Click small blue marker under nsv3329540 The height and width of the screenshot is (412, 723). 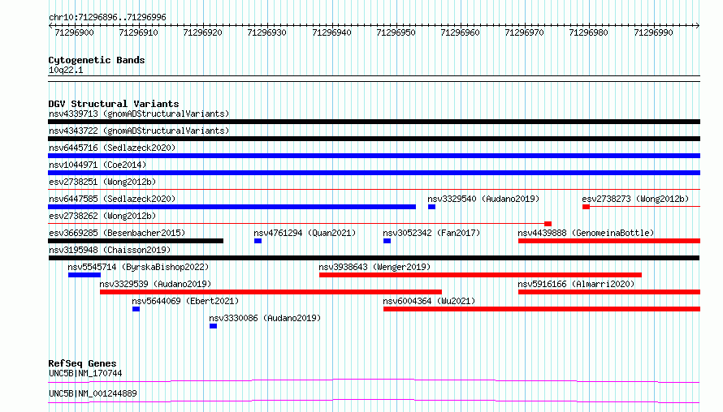tap(431, 207)
